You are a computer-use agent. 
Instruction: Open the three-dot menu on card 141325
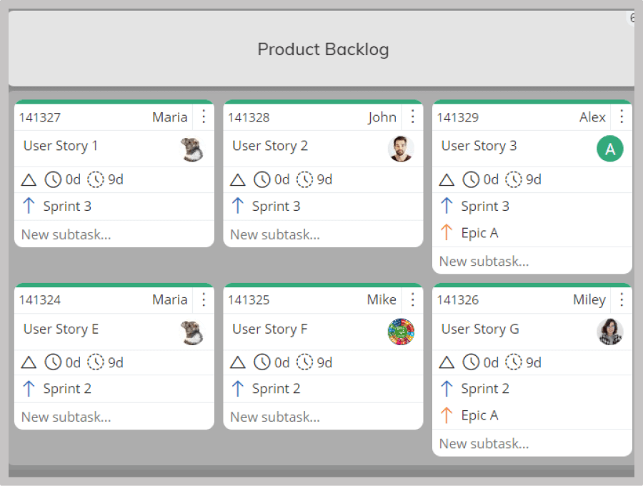coord(413,299)
